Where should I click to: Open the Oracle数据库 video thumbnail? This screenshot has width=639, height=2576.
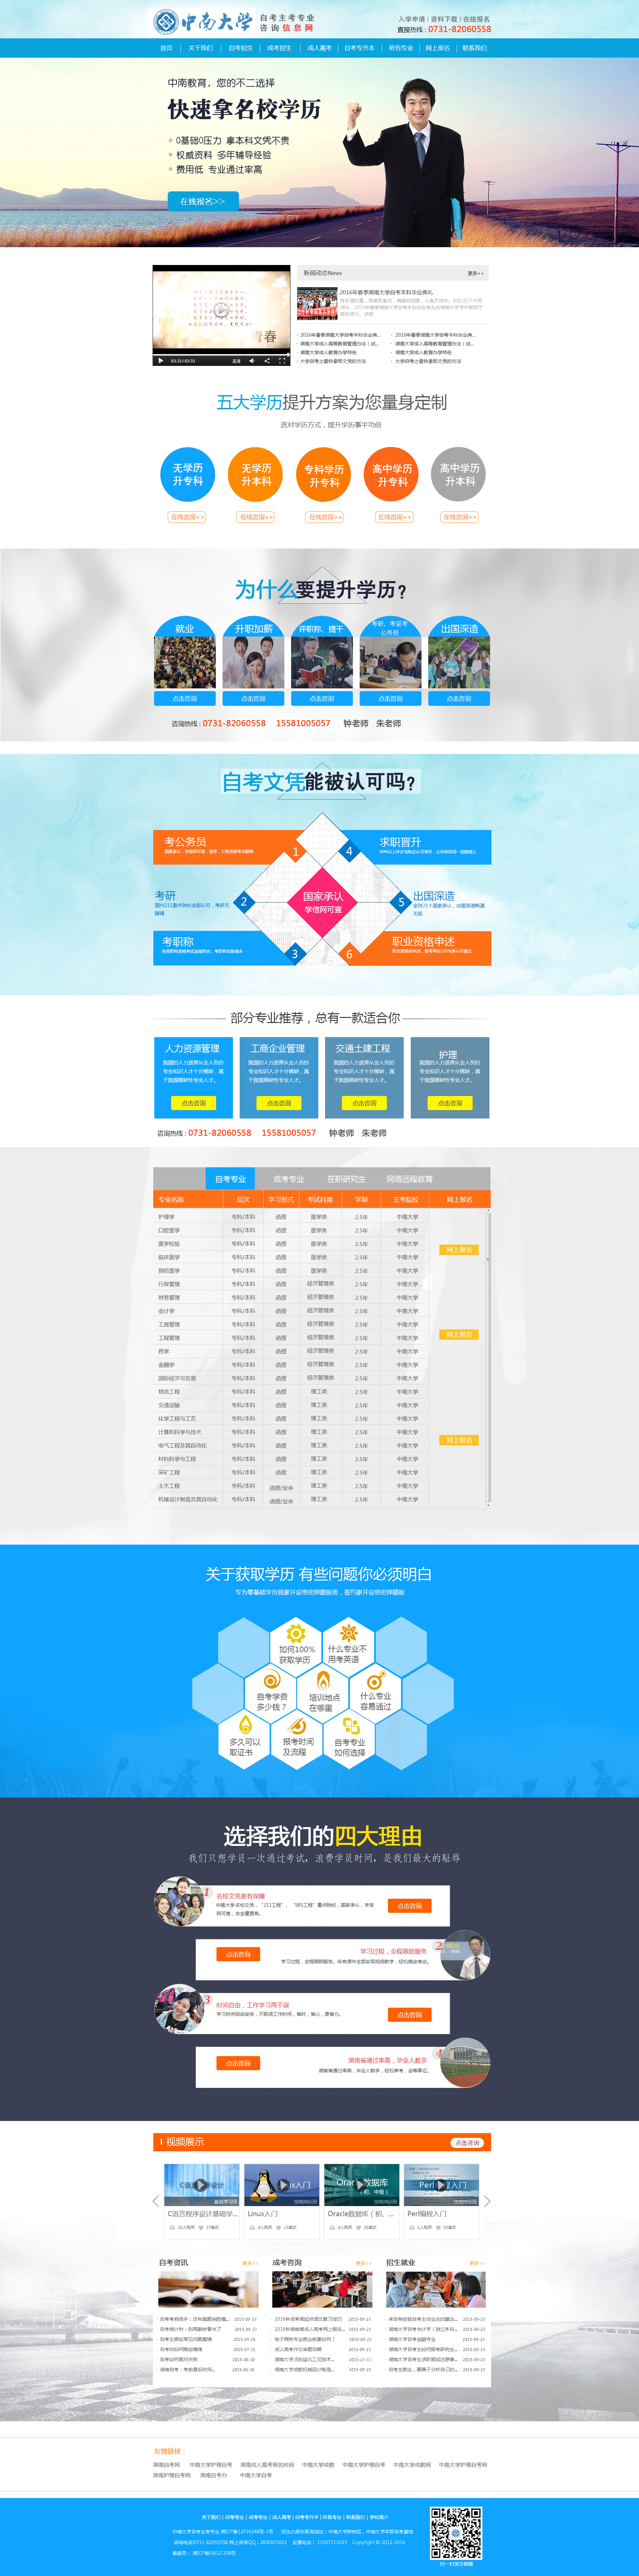click(362, 2185)
